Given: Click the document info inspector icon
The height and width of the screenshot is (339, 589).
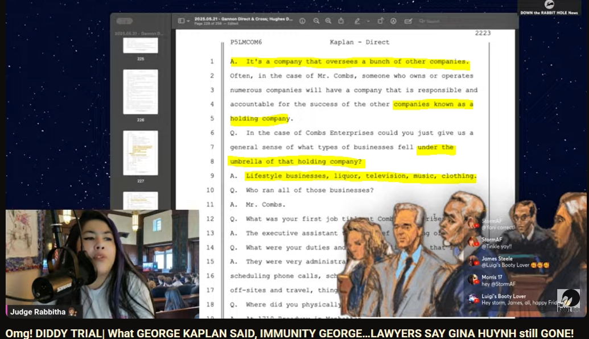Looking at the screenshot, I should 302,22.
